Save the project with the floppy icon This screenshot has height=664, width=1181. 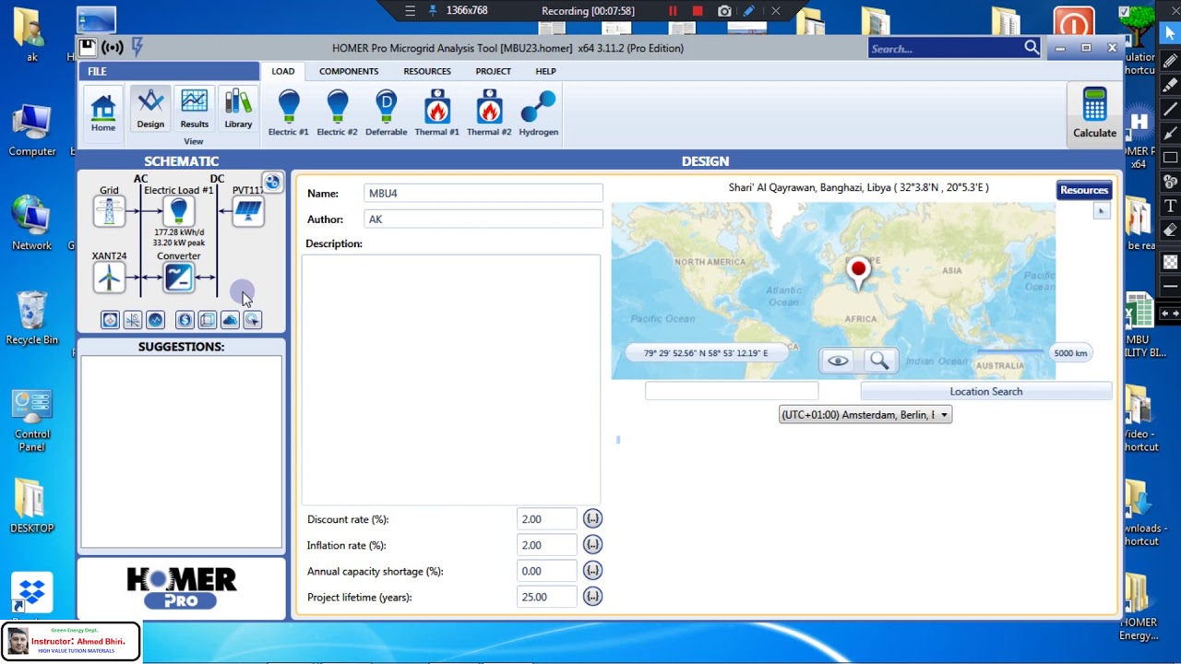pos(87,47)
